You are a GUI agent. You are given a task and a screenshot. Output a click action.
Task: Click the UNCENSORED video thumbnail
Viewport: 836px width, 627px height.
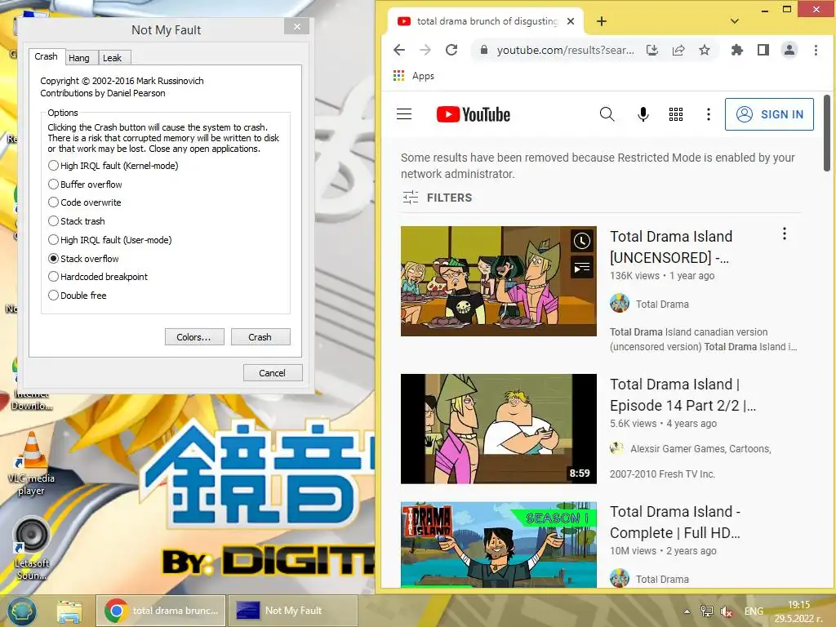(499, 281)
